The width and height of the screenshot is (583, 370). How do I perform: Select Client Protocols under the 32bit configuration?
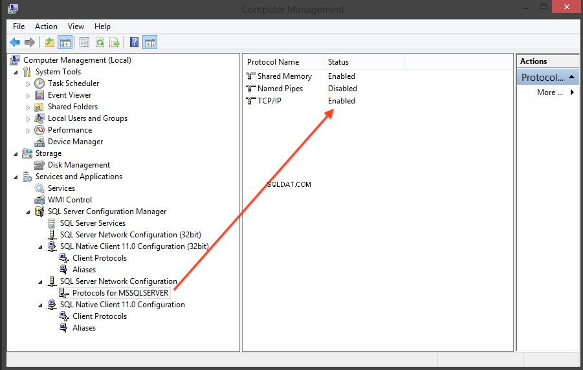pyautogui.click(x=100, y=258)
